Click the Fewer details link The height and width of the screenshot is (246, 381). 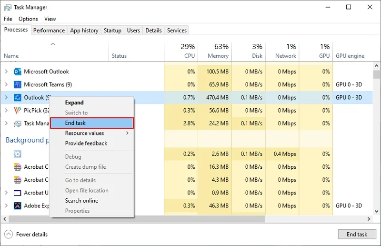(x=32, y=235)
